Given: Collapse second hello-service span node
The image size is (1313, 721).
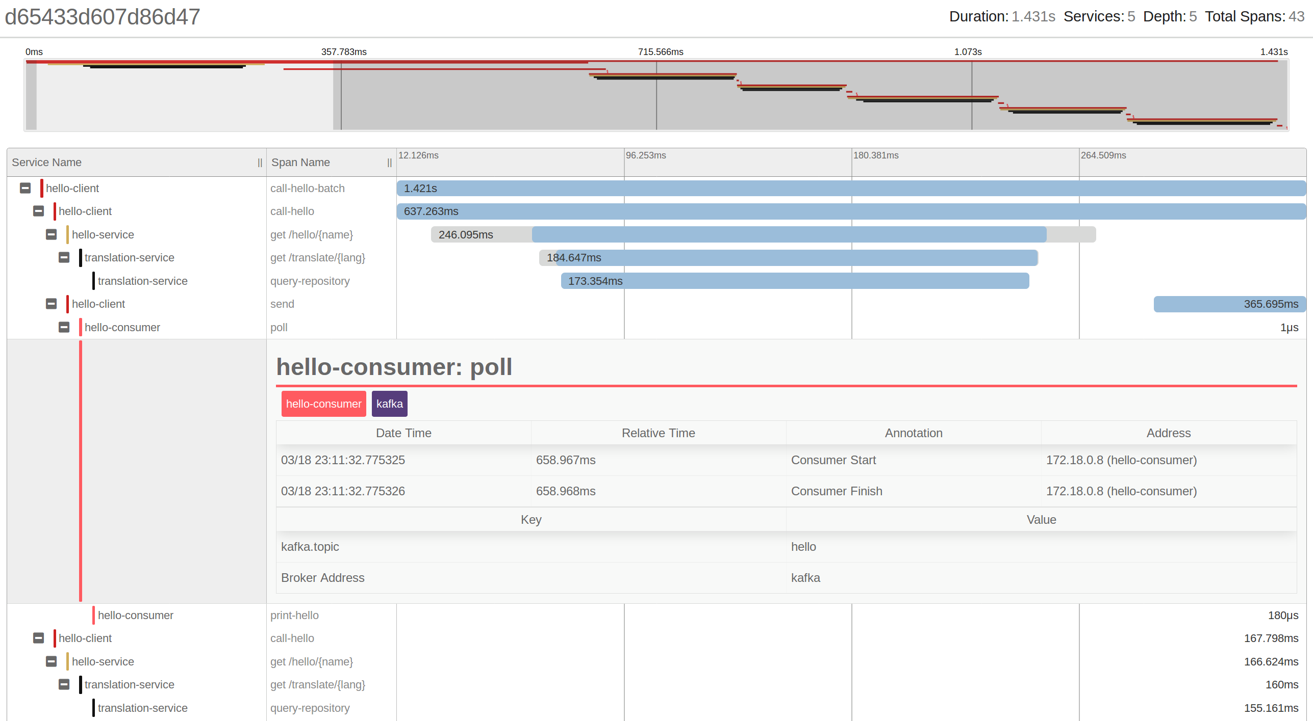Looking at the screenshot, I should tap(51, 661).
